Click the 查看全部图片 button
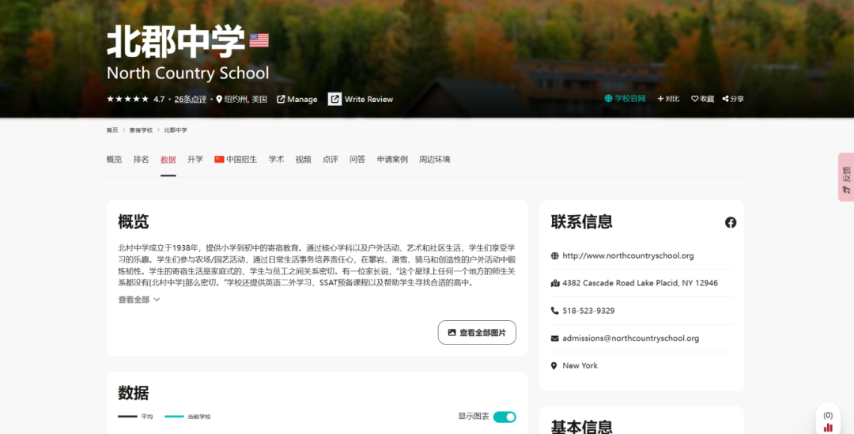Viewport: 854px width, 434px height. pyautogui.click(x=477, y=332)
